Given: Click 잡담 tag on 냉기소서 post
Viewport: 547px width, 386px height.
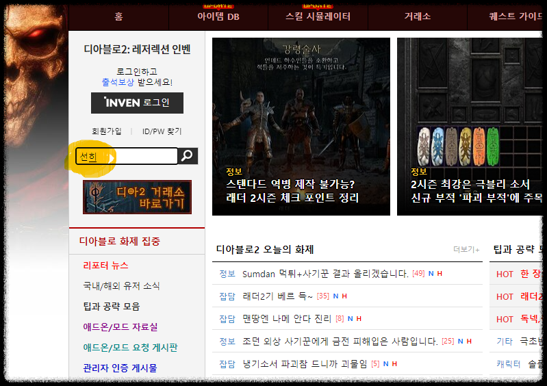Looking at the screenshot, I should 227,364.
